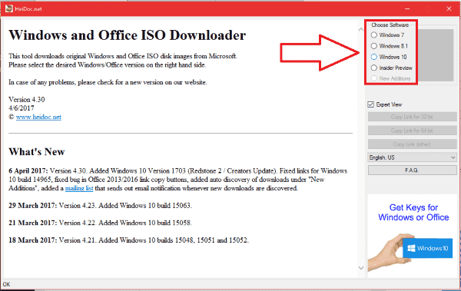461x291 pixels.
Task: Click Get Keys for Windows or Office ad
Action: 413,212
